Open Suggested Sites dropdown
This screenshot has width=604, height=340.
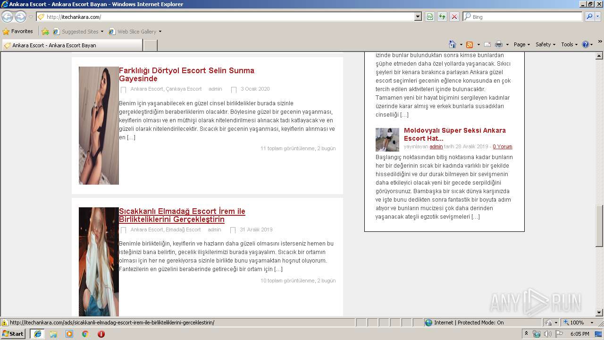(78, 31)
